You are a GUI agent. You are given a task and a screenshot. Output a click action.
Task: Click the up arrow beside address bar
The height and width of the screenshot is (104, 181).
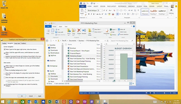coord(56,41)
